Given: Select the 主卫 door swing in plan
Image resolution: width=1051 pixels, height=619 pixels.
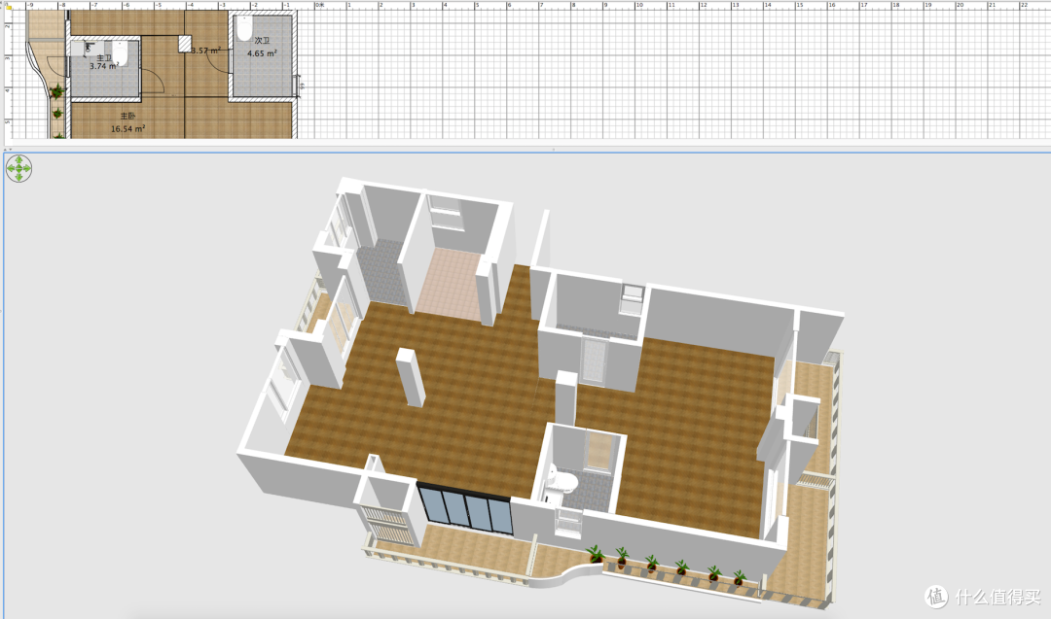Looking at the screenshot, I should point(154,82).
